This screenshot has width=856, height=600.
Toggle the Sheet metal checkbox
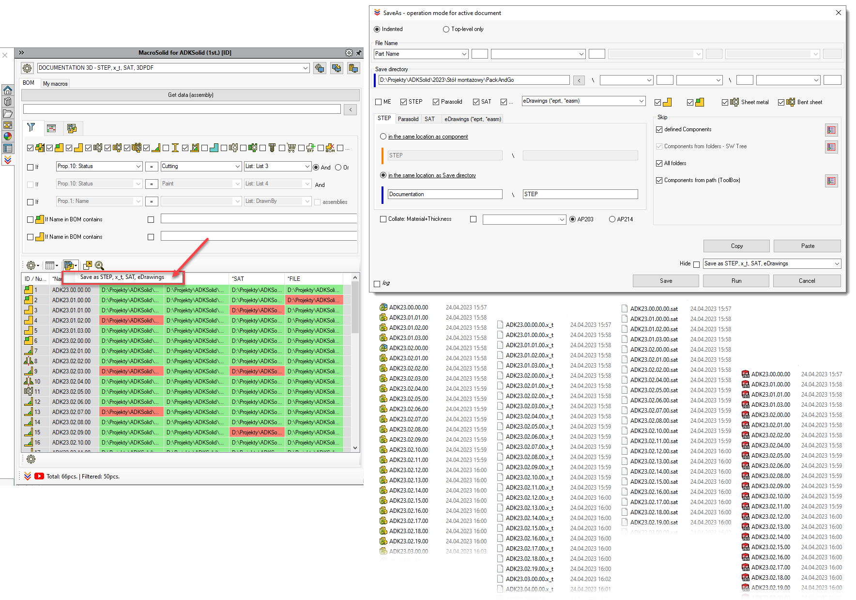pyautogui.click(x=725, y=103)
